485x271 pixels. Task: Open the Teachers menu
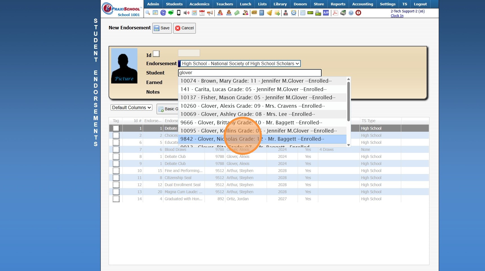(x=225, y=4)
